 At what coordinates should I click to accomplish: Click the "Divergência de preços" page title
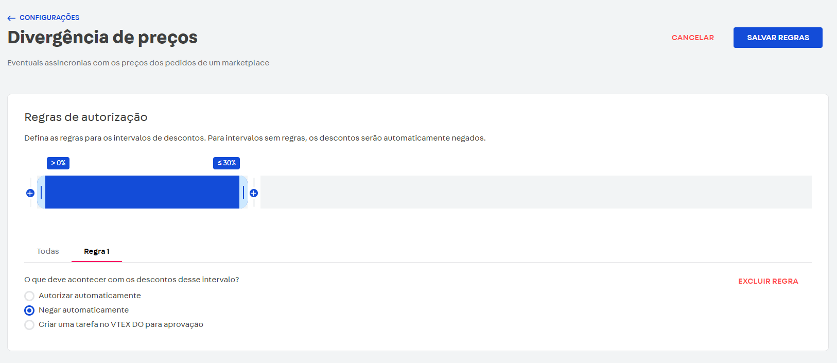click(102, 38)
